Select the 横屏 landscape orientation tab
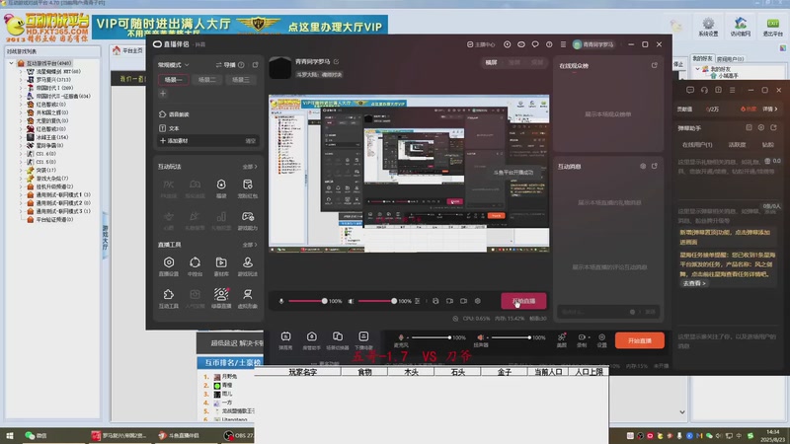Image resolution: width=790 pixels, height=444 pixels. pyautogui.click(x=491, y=62)
